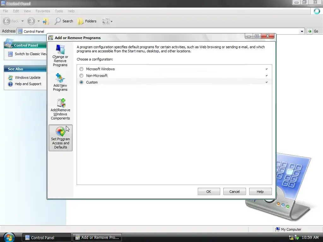Viewport: 323px width, 242px height.
Task: Open Change or Remove Programs section
Action: [60, 55]
